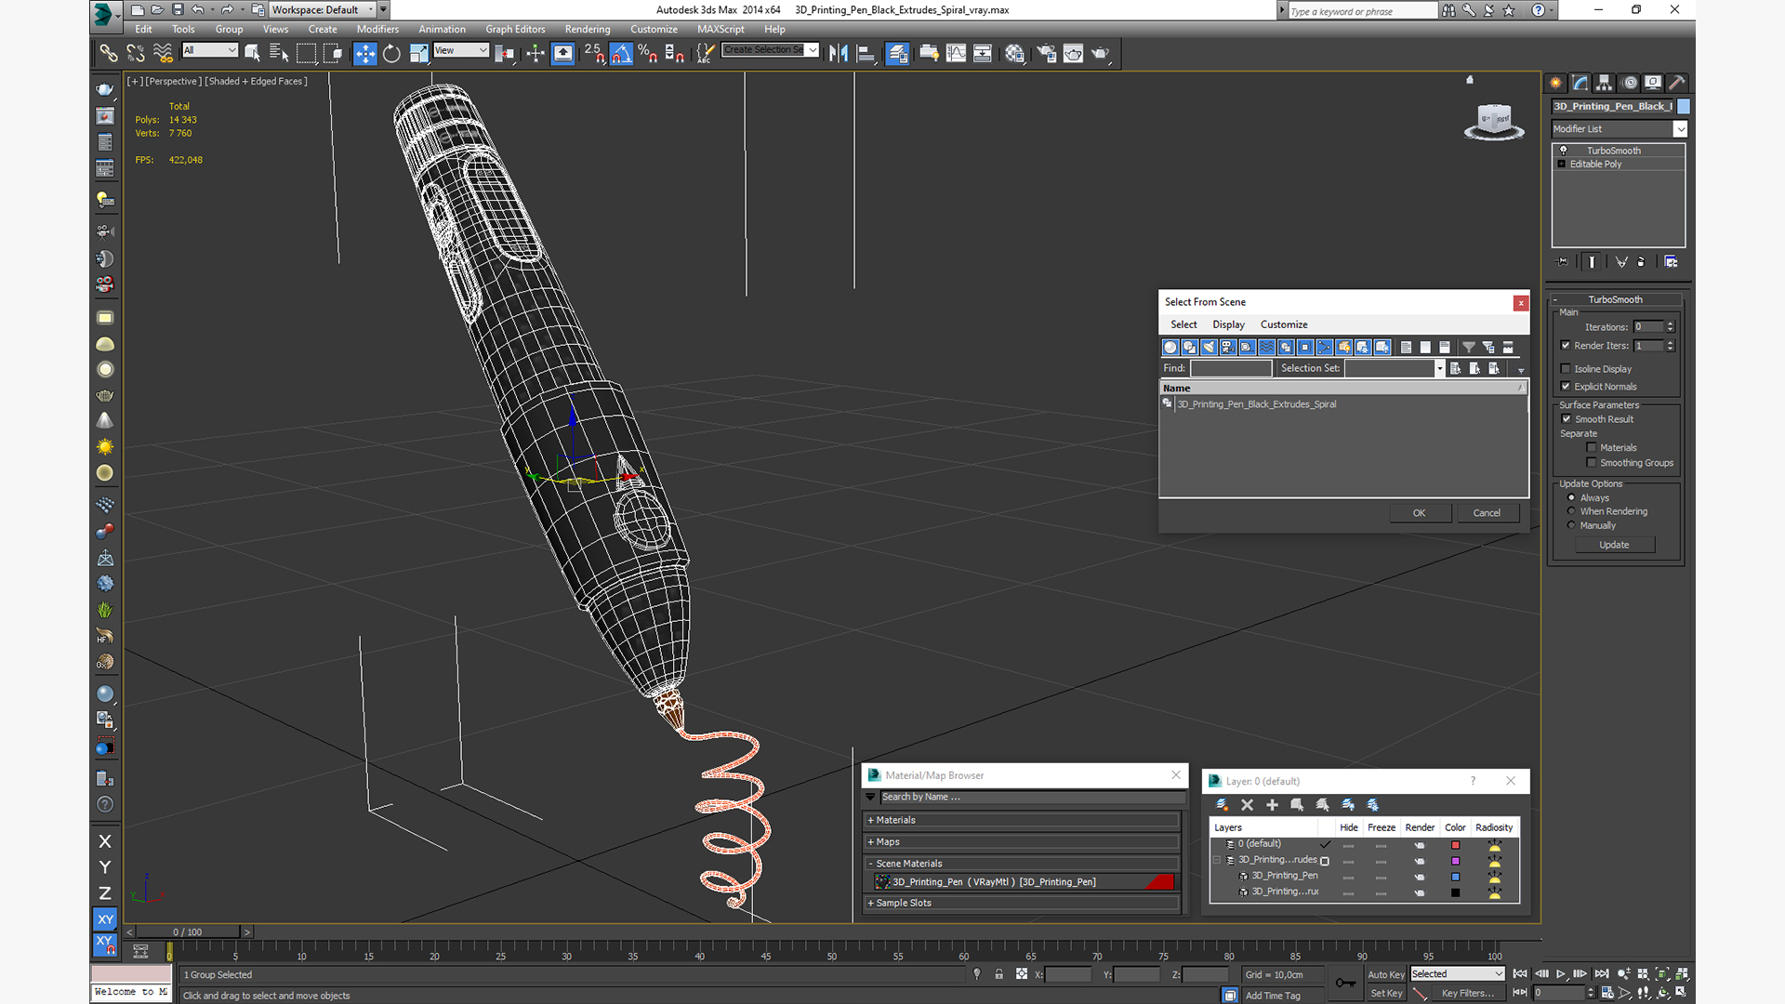Open Display menu in Select From Scene
Image resolution: width=1785 pixels, height=1004 pixels.
click(1228, 324)
